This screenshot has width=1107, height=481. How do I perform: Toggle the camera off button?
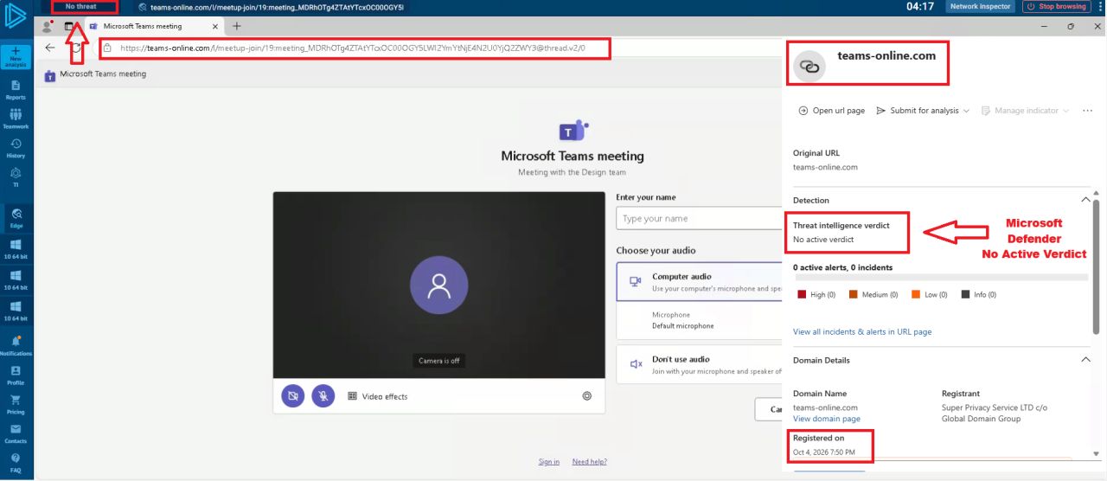pyautogui.click(x=293, y=396)
